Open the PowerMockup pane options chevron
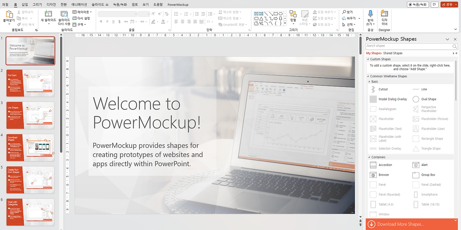The width and height of the screenshot is (461, 230). click(447, 39)
